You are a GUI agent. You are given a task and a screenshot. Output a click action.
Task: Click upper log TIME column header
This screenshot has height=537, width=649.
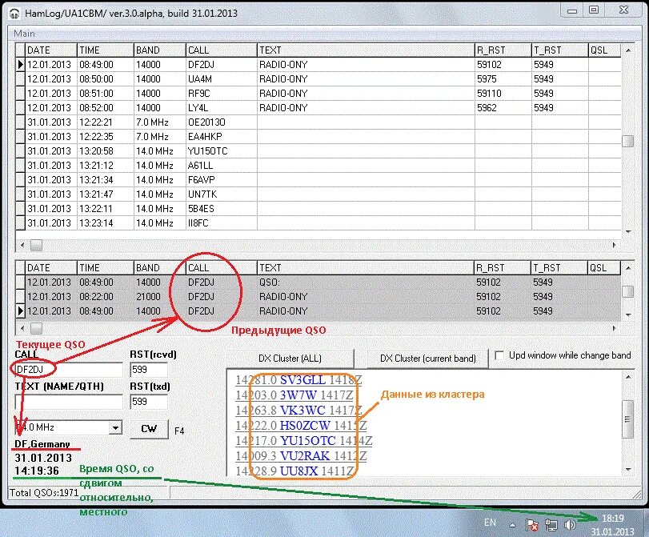click(x=106, y=50)
